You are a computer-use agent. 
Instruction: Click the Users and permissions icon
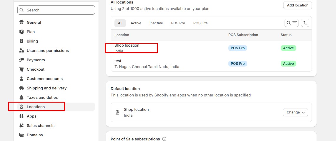click(21, 51)
